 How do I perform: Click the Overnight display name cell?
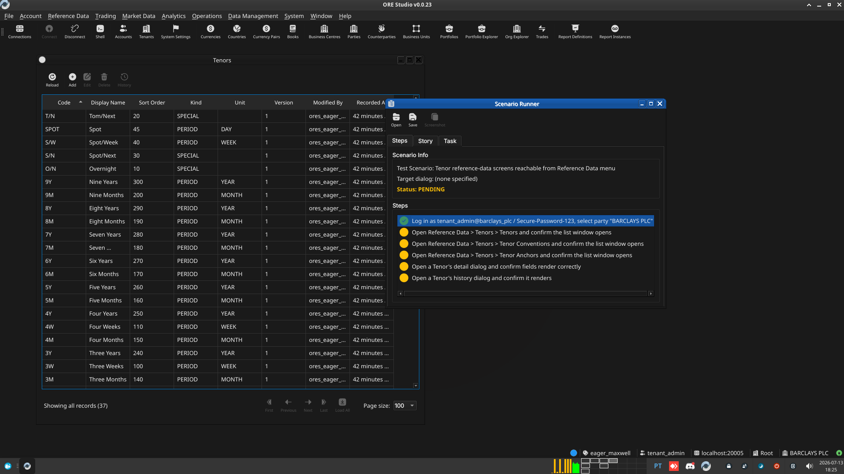(108, 169)
